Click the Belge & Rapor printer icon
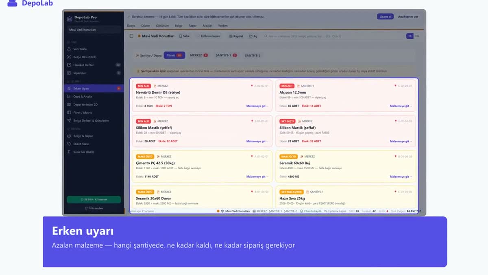This screenshot has height=275, width=488. pos(69,136)
